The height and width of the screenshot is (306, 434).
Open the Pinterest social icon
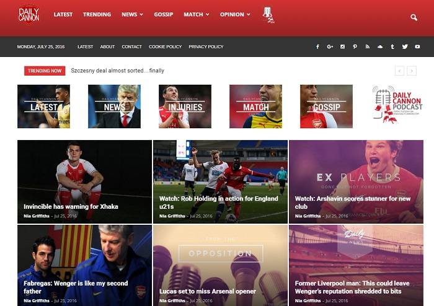point(355,46)
